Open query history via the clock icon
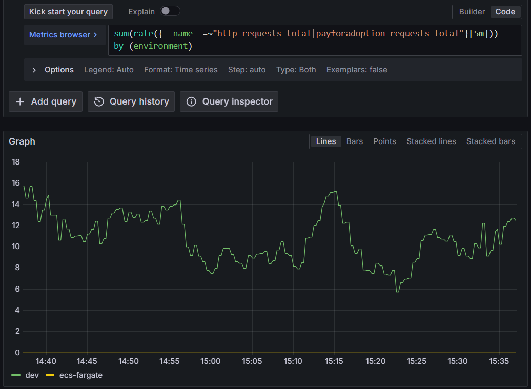This screenshot has height=389, width=531. click(x=100, y=101)
